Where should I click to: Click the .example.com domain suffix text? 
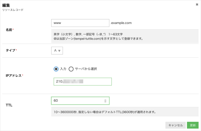click(x=121, y=23)
